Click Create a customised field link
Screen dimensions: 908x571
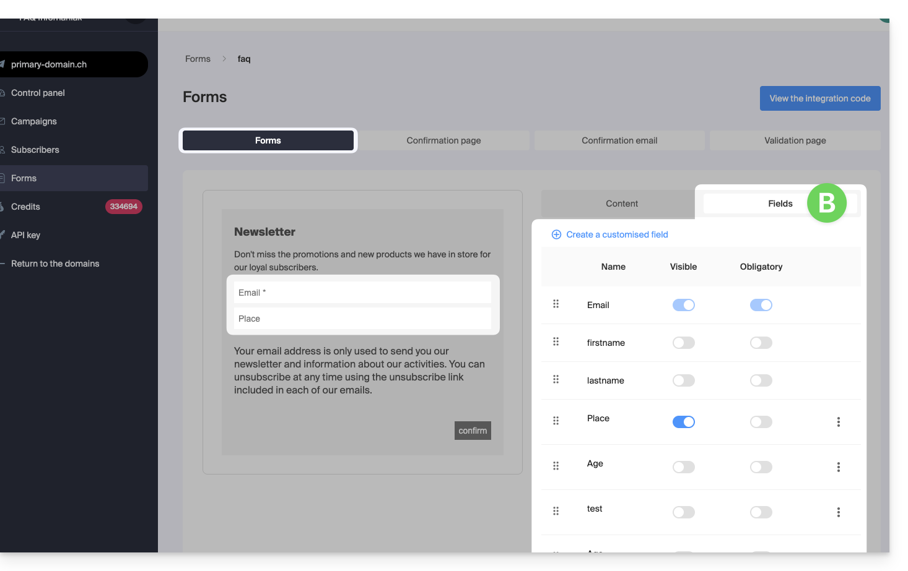pyautogui.click(x=616, y=234)
